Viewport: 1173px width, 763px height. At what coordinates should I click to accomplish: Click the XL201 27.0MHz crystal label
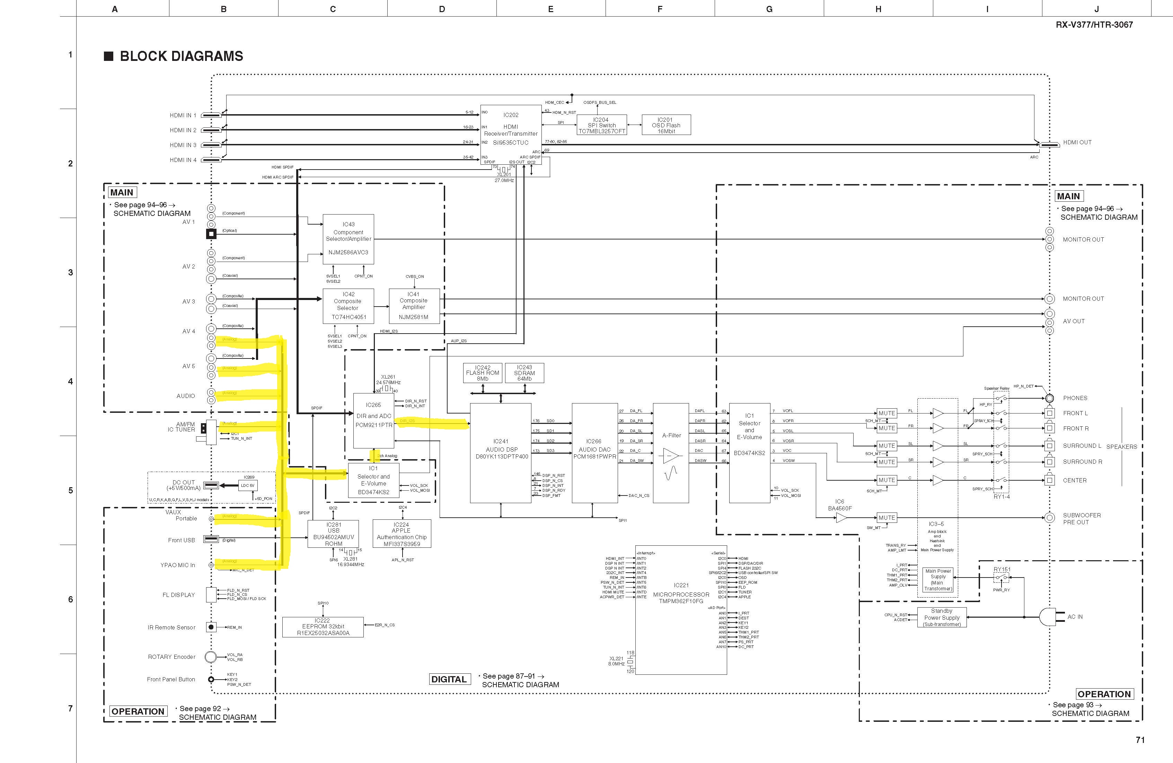[504, 177]
